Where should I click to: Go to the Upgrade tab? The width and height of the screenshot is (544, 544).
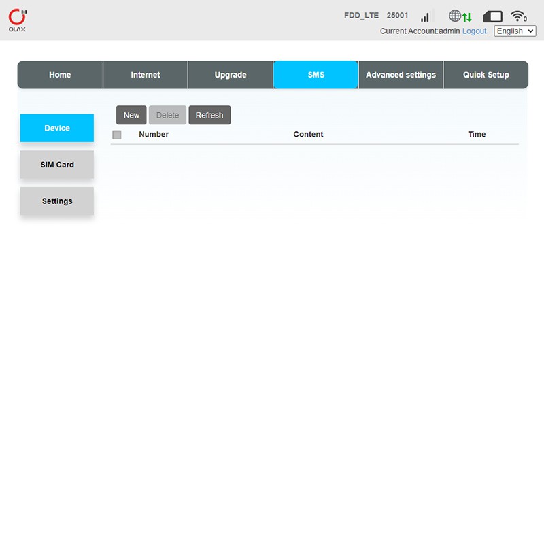231,75
